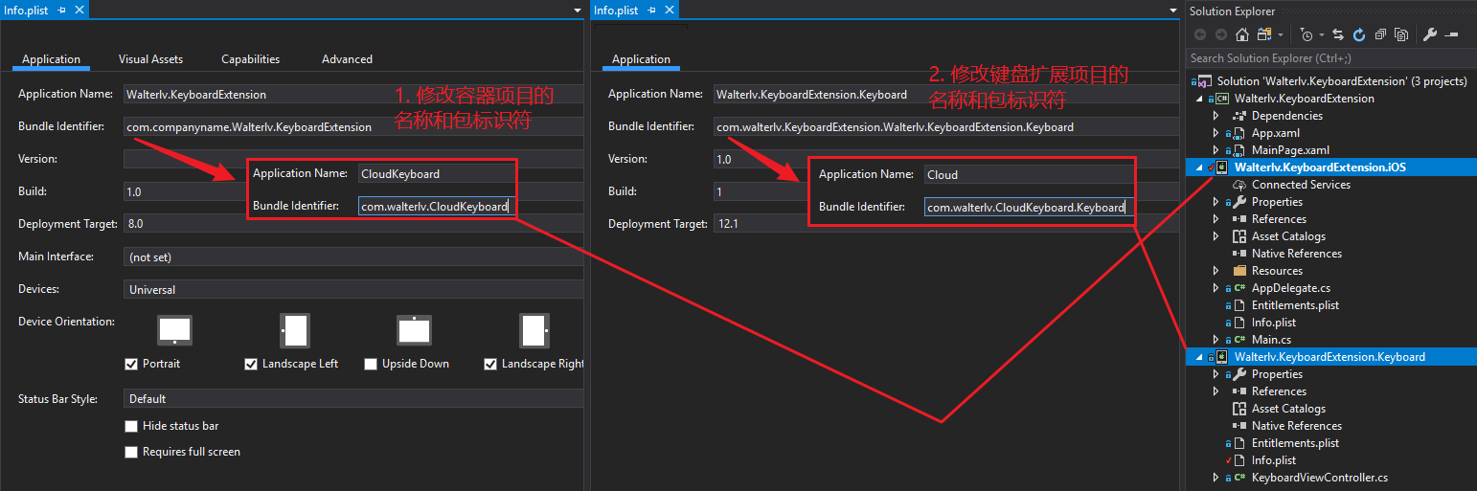Select the Application tab in the right pane

pos(641,59)
